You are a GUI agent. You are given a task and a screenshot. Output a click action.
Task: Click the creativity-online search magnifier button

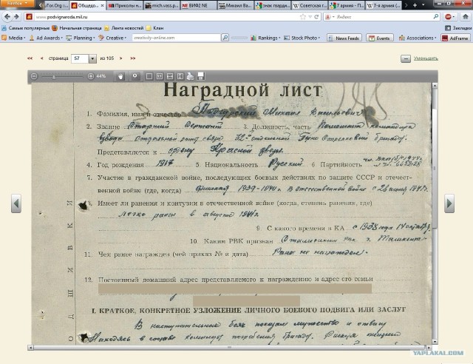click(225, 38)
